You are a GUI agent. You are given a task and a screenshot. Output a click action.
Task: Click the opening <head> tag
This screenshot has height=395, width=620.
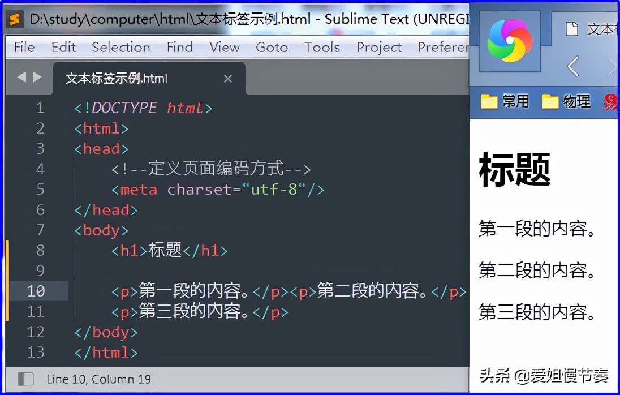[x=101, y=149]
